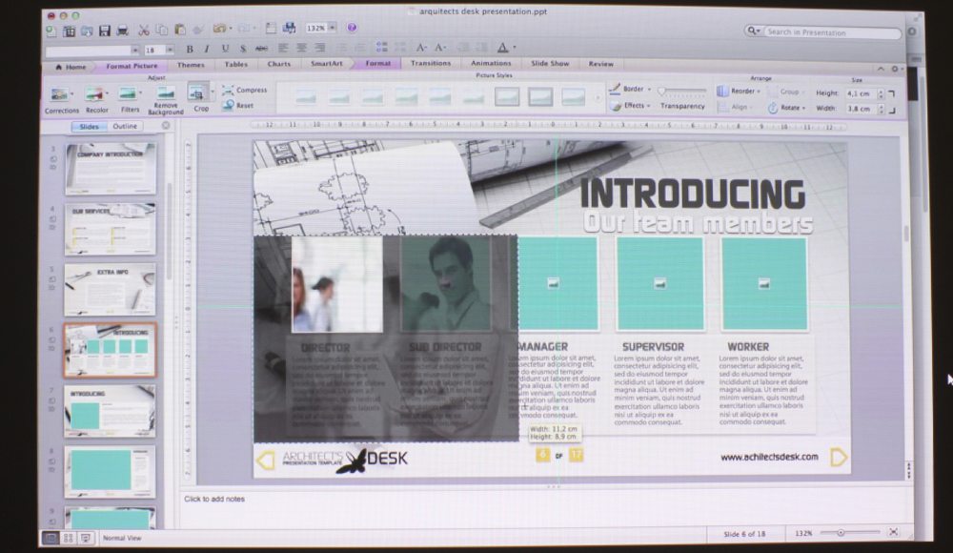This screenshot has width=953, height=553.
Task: Open the search options magnifier dropdown
Action: [754, 31]
